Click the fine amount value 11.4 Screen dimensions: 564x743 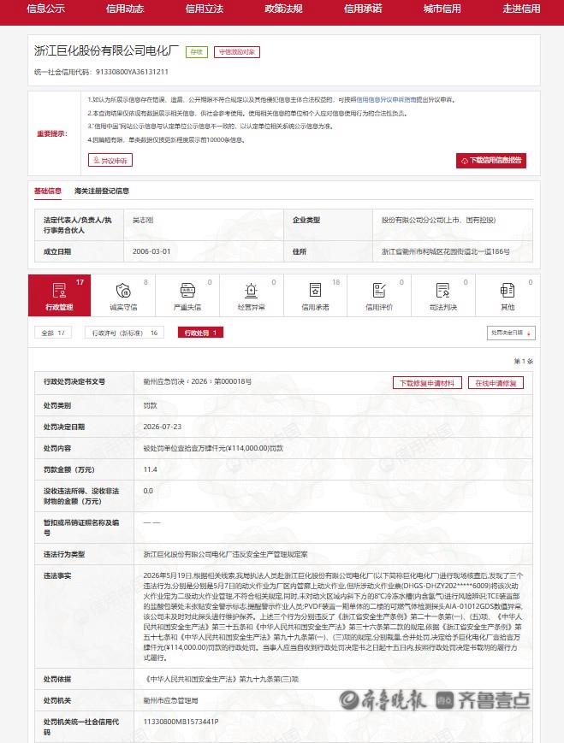150,469
